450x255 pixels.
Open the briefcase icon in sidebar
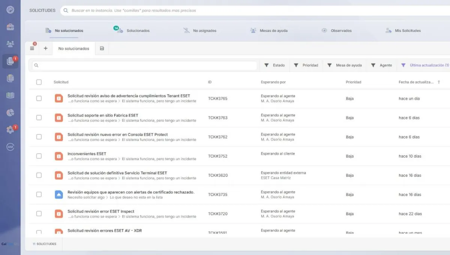coord(10,27)
